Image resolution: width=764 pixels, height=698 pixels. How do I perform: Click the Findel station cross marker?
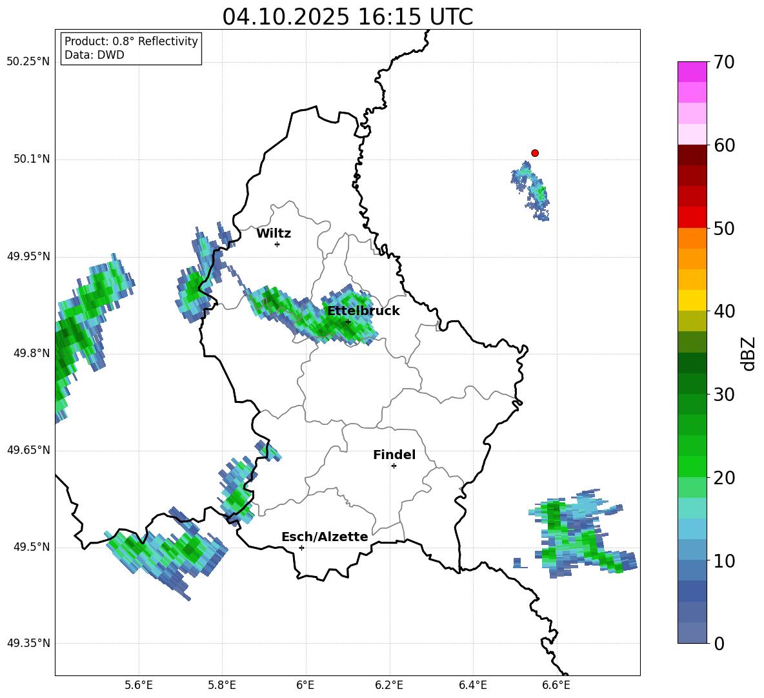click(394, 466)
